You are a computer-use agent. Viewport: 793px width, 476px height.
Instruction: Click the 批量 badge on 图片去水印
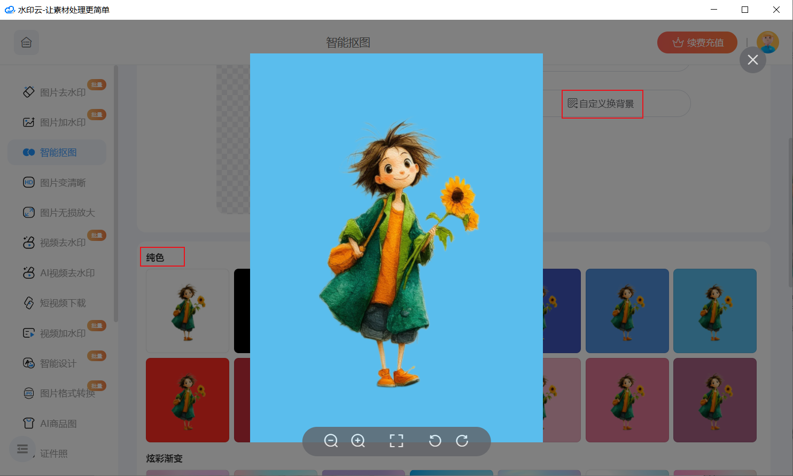tap(97, 84)
